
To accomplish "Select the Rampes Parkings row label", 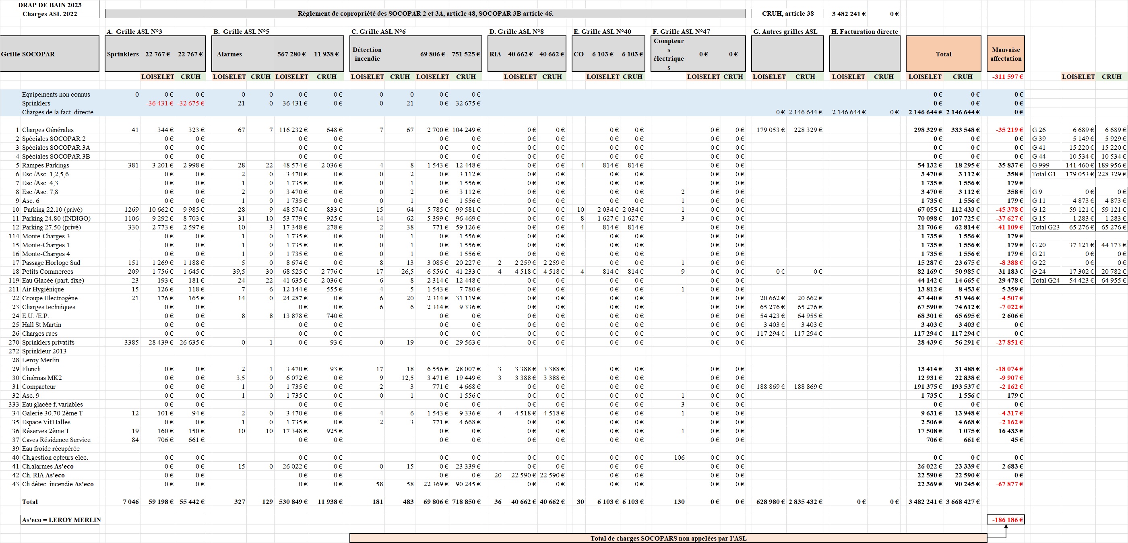I will (x=47, y=165).
